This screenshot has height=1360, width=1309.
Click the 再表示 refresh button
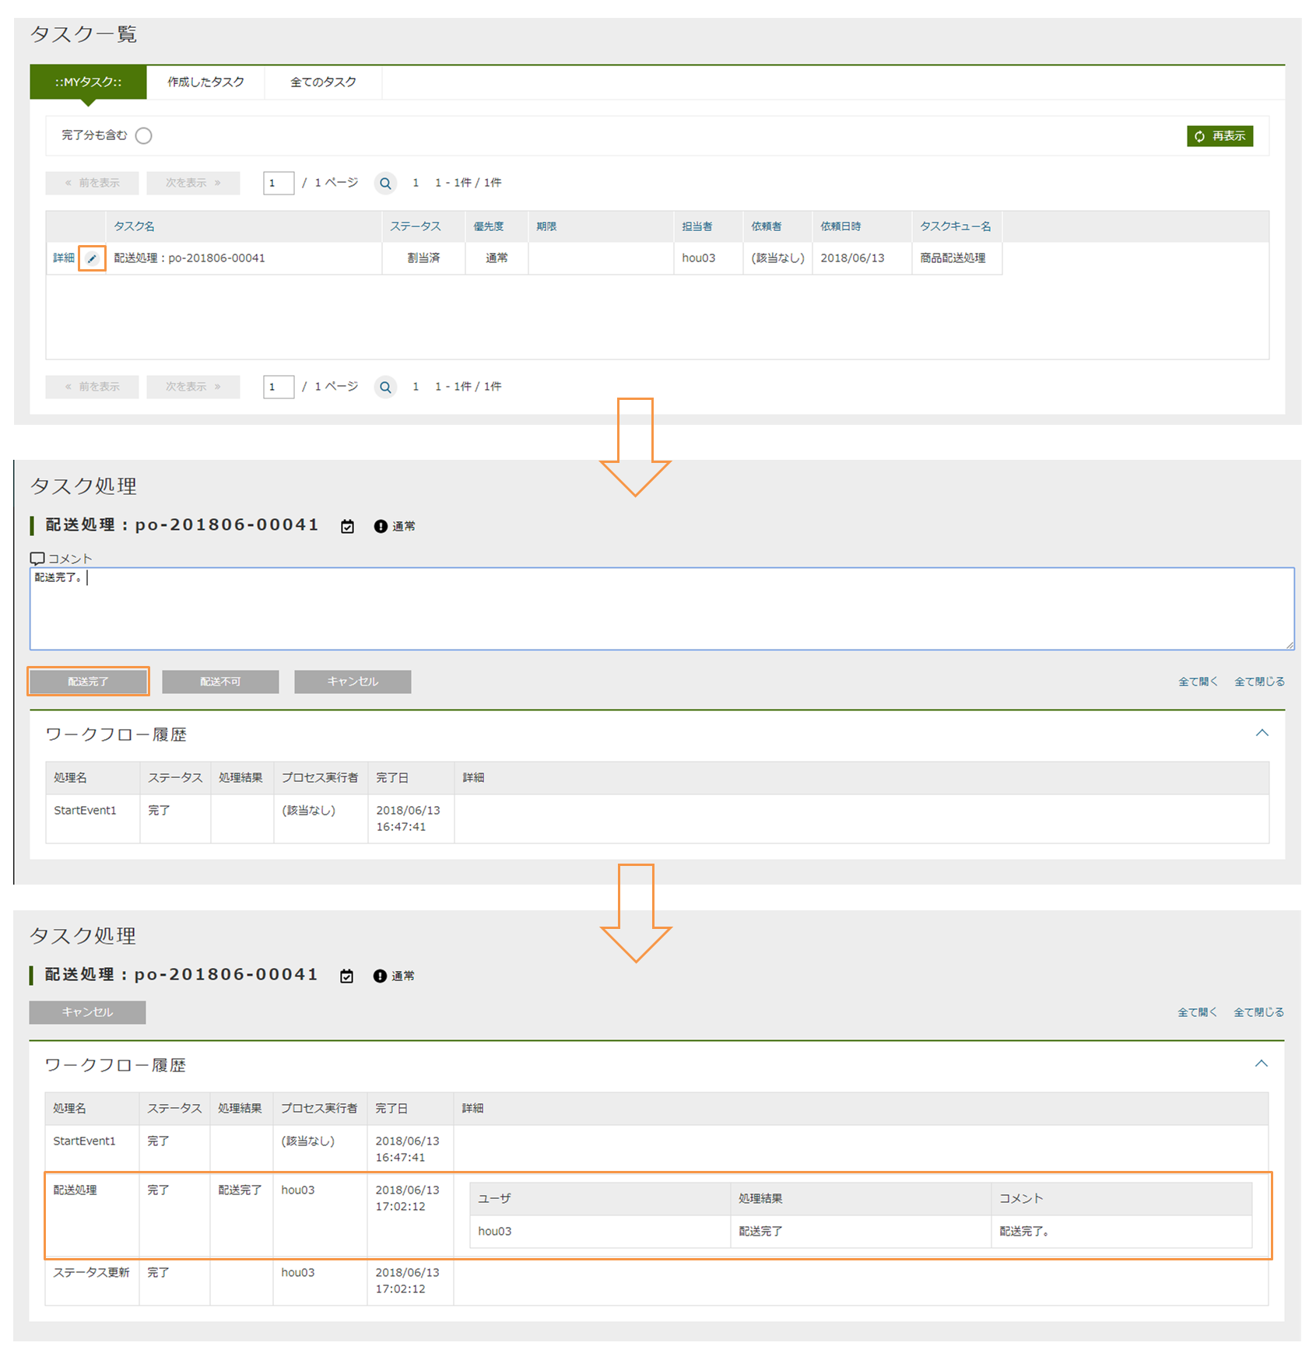(1220, 136)
